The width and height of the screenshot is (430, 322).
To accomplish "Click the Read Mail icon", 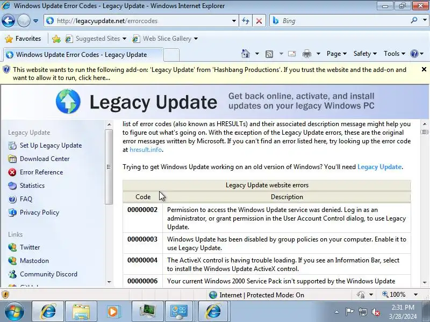I will (x=292, y=54).
